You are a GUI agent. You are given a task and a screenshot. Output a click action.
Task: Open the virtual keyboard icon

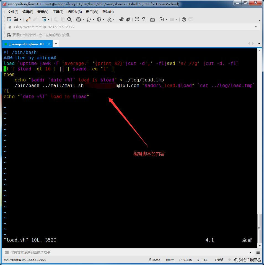[x=152, y=20]
